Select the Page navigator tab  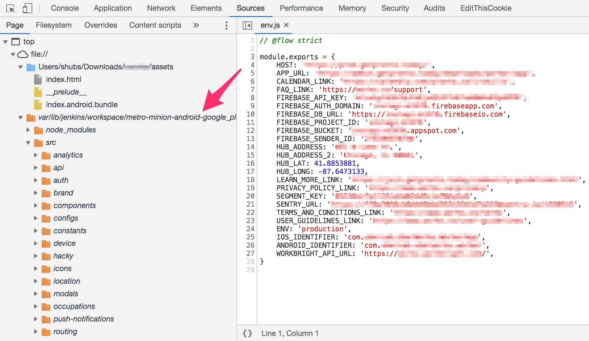(x=15, y=25)
